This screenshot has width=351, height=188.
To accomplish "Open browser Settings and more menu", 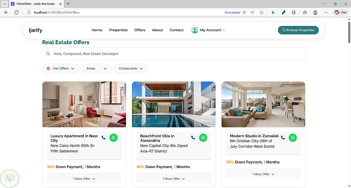I will pyautogui.click(x=326, y=12).
